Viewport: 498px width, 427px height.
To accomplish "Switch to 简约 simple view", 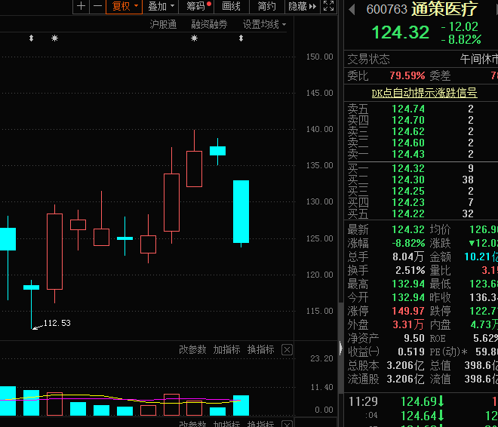I will (266, 7).
